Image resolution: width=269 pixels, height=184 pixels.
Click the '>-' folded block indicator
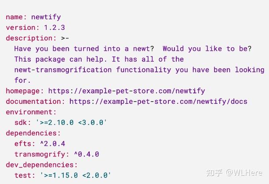pyautogui.click(x=65, y=38)
